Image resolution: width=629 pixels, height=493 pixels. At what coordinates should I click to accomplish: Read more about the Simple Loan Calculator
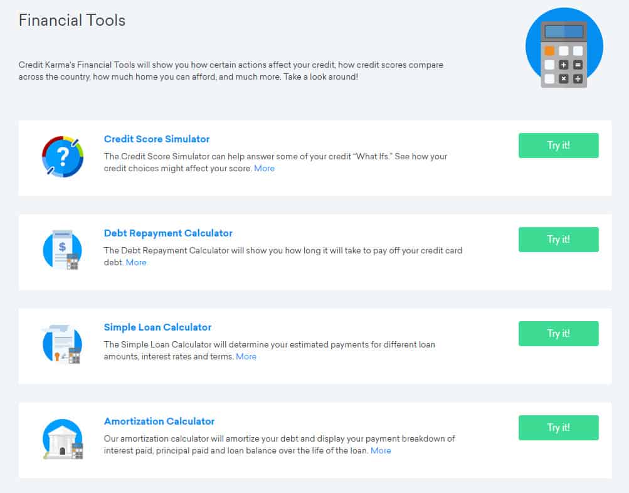(x=246, y=357)
